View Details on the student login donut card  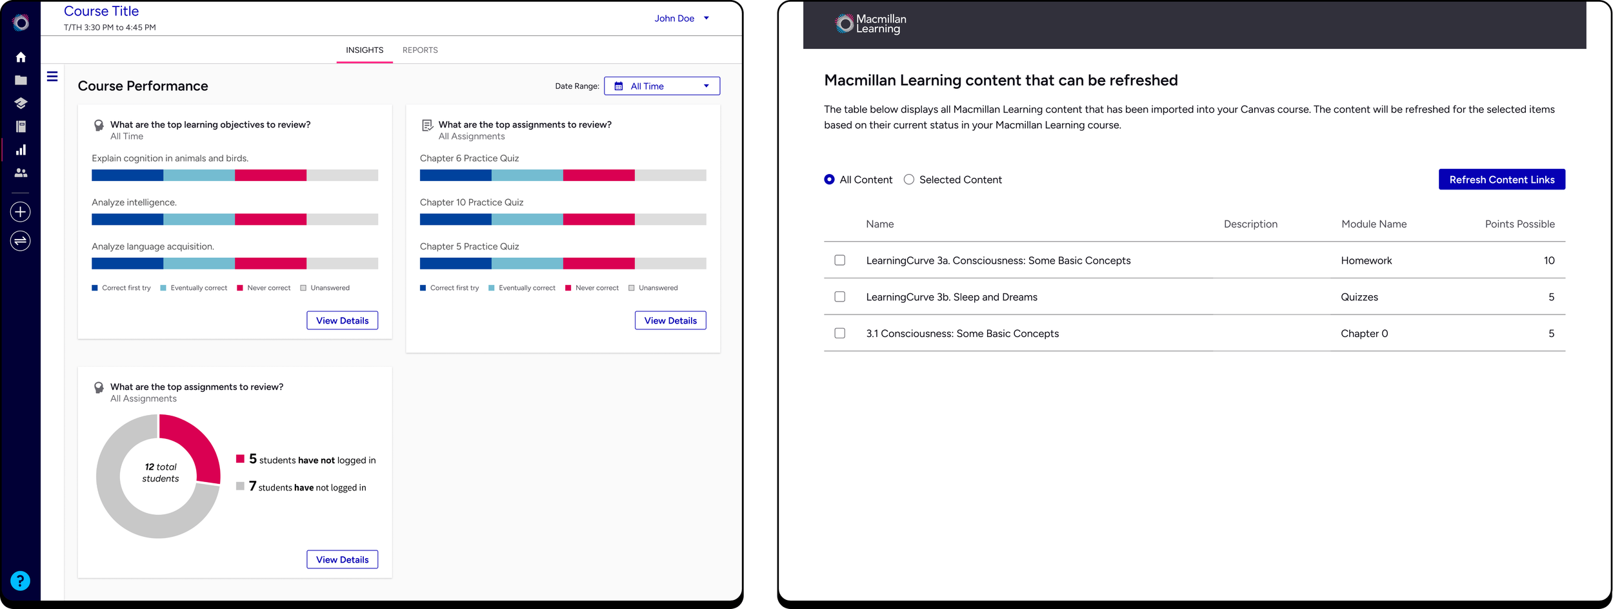pyautogui.click(x=342, y=559)
